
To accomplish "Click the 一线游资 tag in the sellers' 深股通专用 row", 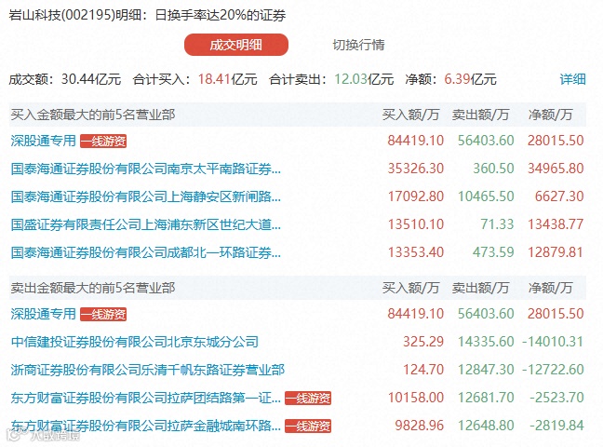I will point(103,314).
